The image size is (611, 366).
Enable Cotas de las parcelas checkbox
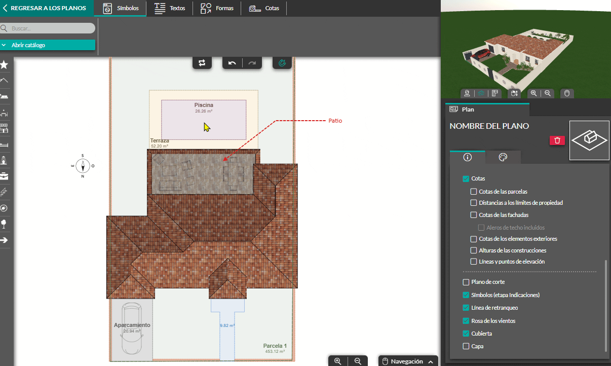[x=474, y=192]
